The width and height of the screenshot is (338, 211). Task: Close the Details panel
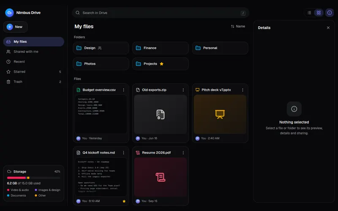pyautogui.click(x=328, y=27)
